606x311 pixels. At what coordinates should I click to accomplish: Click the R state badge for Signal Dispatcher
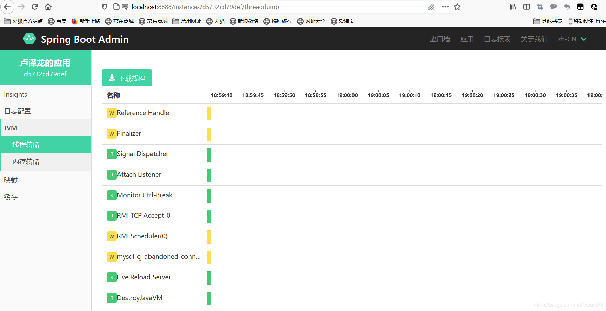click(x=112, y=154)
